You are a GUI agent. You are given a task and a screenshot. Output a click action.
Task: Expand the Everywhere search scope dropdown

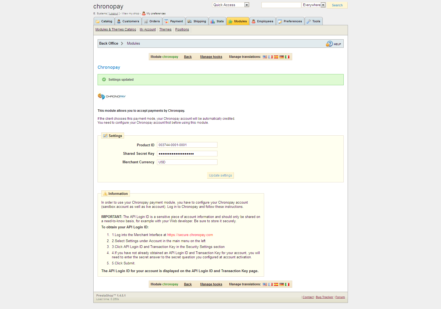[x=313, y=5]
